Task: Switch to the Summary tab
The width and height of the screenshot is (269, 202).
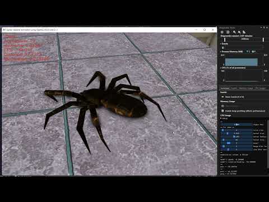Action: pyautogui.click(x=225, y=88)
